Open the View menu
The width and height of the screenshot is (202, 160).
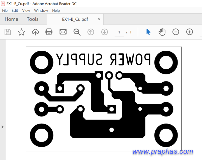[26, 10]
